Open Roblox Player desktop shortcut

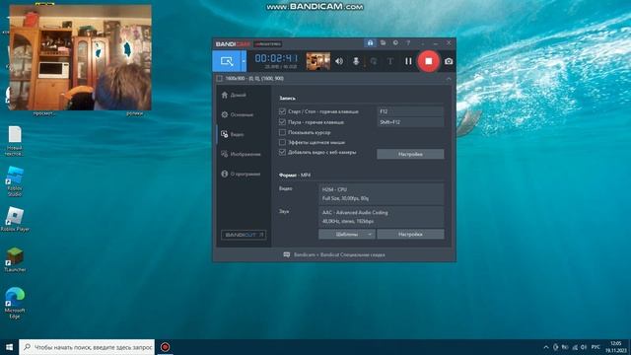[x=15, y=219]
